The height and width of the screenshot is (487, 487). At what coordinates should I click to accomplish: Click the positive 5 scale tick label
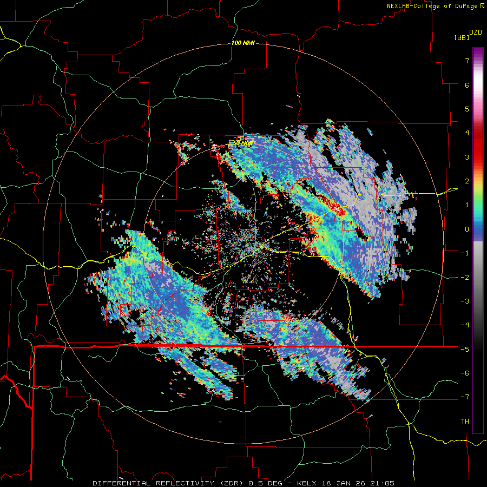click(x=467, y=109)
